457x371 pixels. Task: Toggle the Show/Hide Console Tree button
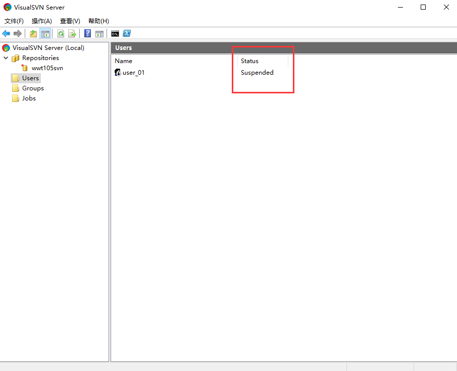pos(45,34)
